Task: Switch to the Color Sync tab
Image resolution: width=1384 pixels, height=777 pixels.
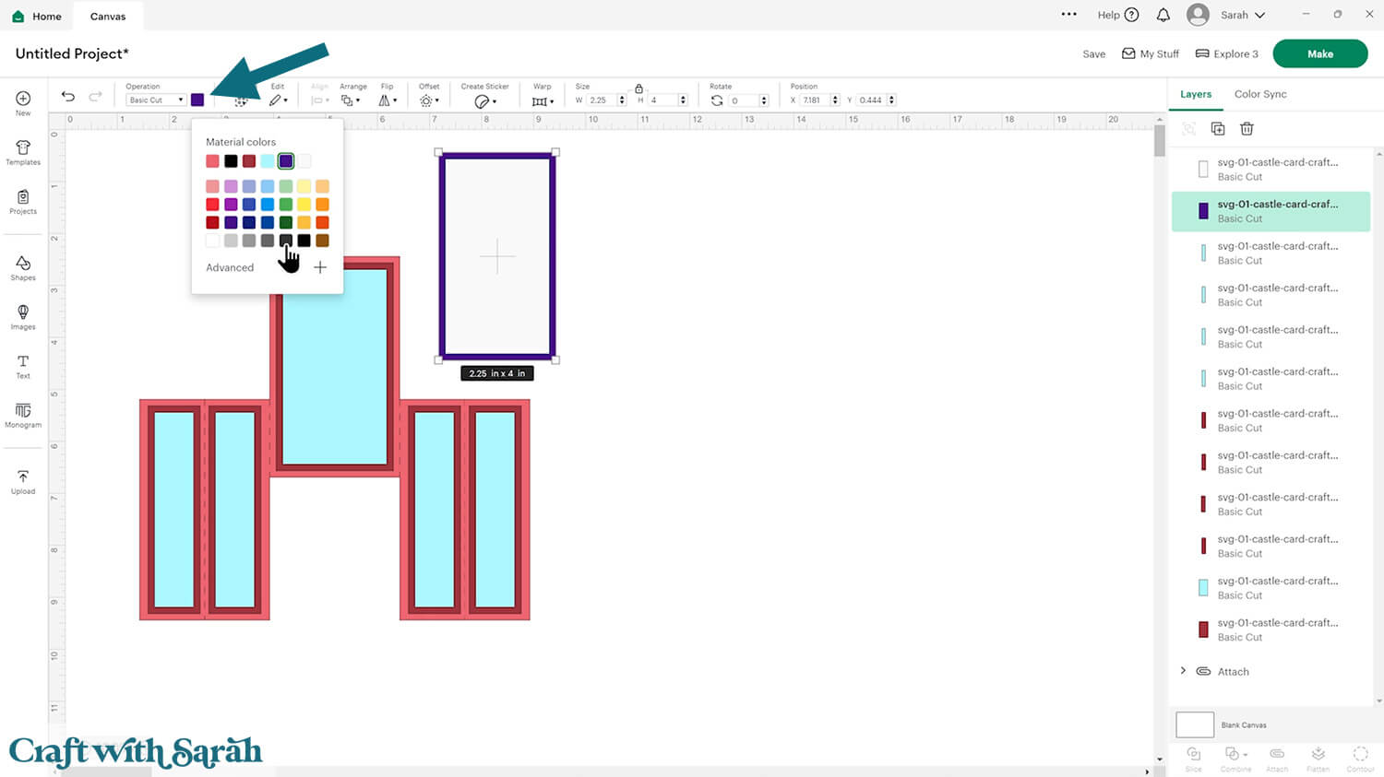Action: (x=1260, y=94)
